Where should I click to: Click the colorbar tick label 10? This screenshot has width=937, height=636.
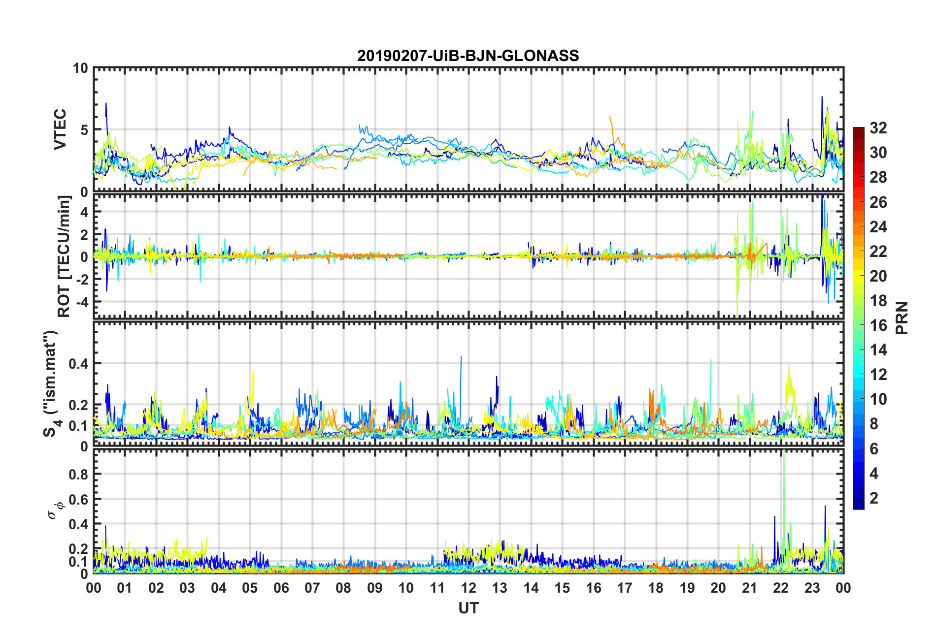(x=878, y=399)
